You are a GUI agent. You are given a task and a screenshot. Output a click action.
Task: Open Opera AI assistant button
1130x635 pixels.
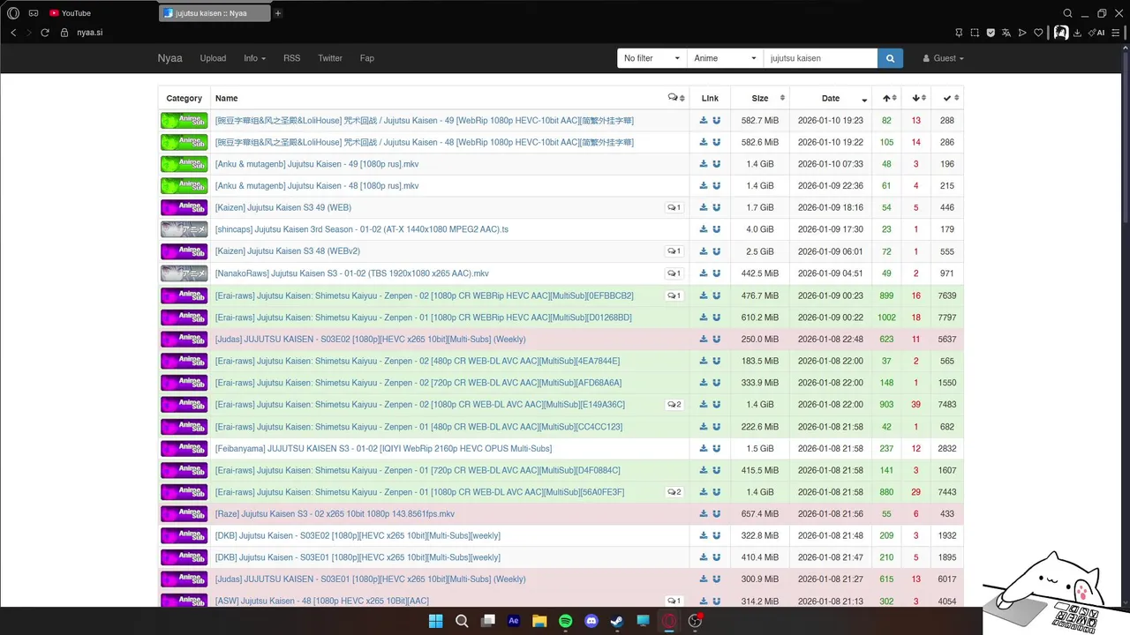point(1096,33)
